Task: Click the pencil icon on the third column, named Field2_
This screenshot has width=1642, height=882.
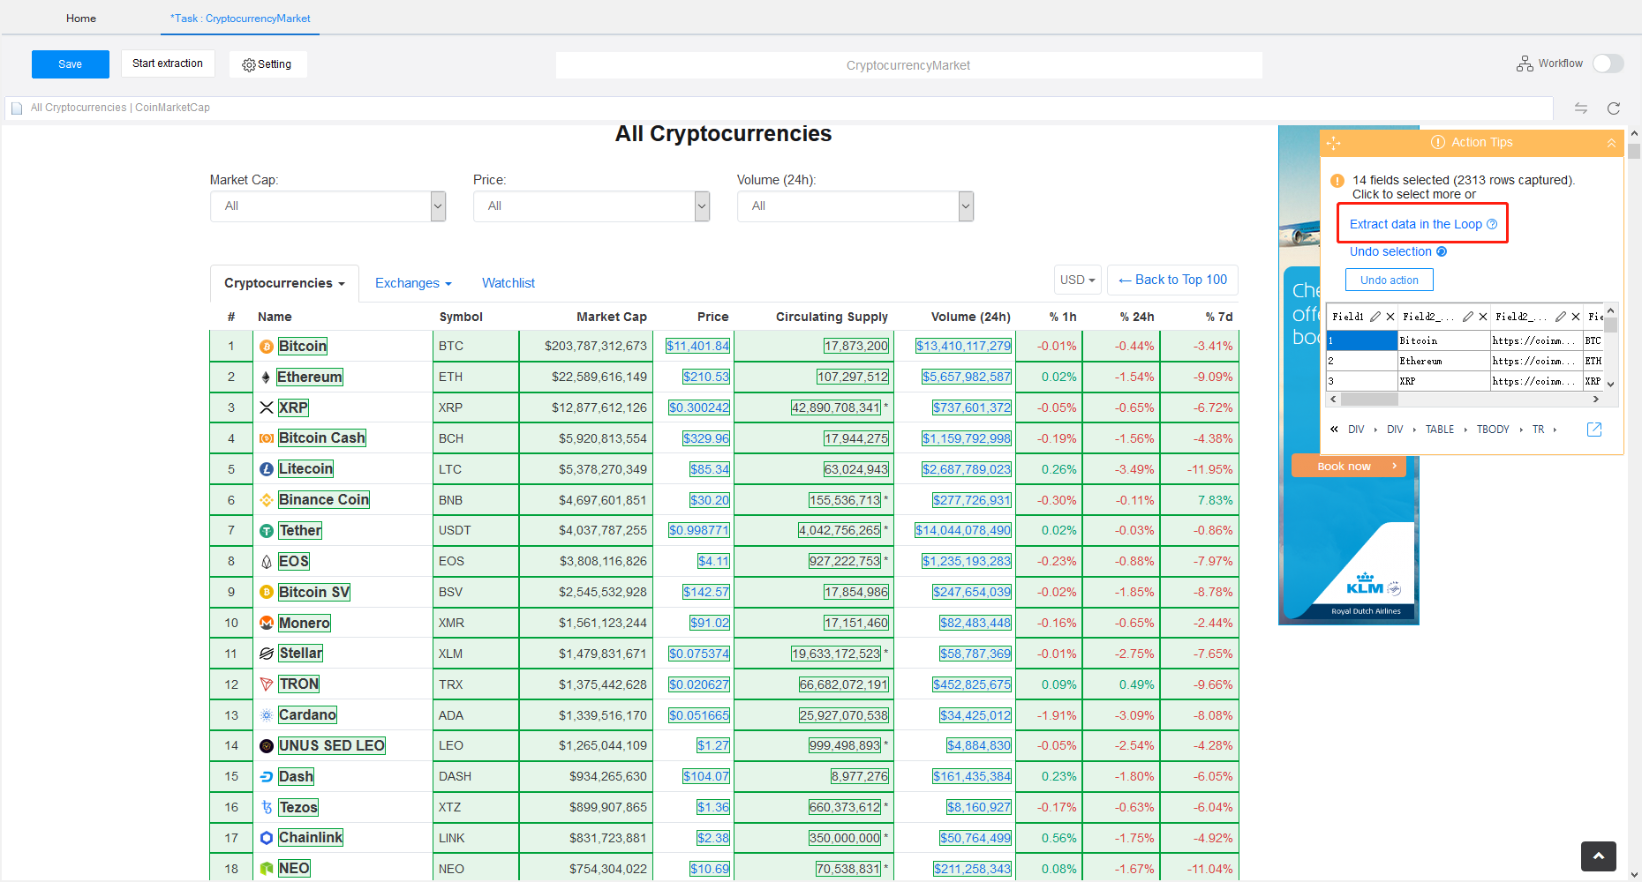Action: (x=1561, y=317)
